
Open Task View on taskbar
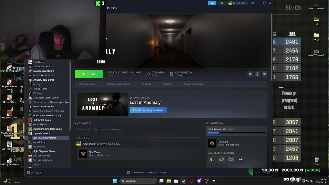point(161,181)
